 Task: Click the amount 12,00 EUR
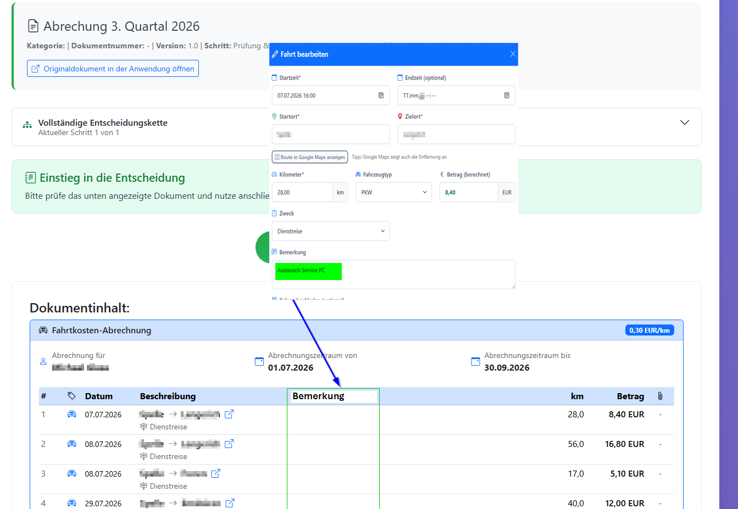pos(625,503)
